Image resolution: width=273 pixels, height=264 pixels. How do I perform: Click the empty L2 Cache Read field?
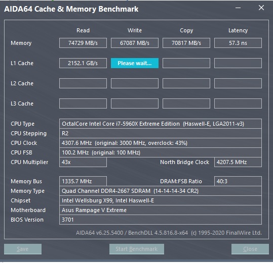click(x=83, y=83)
